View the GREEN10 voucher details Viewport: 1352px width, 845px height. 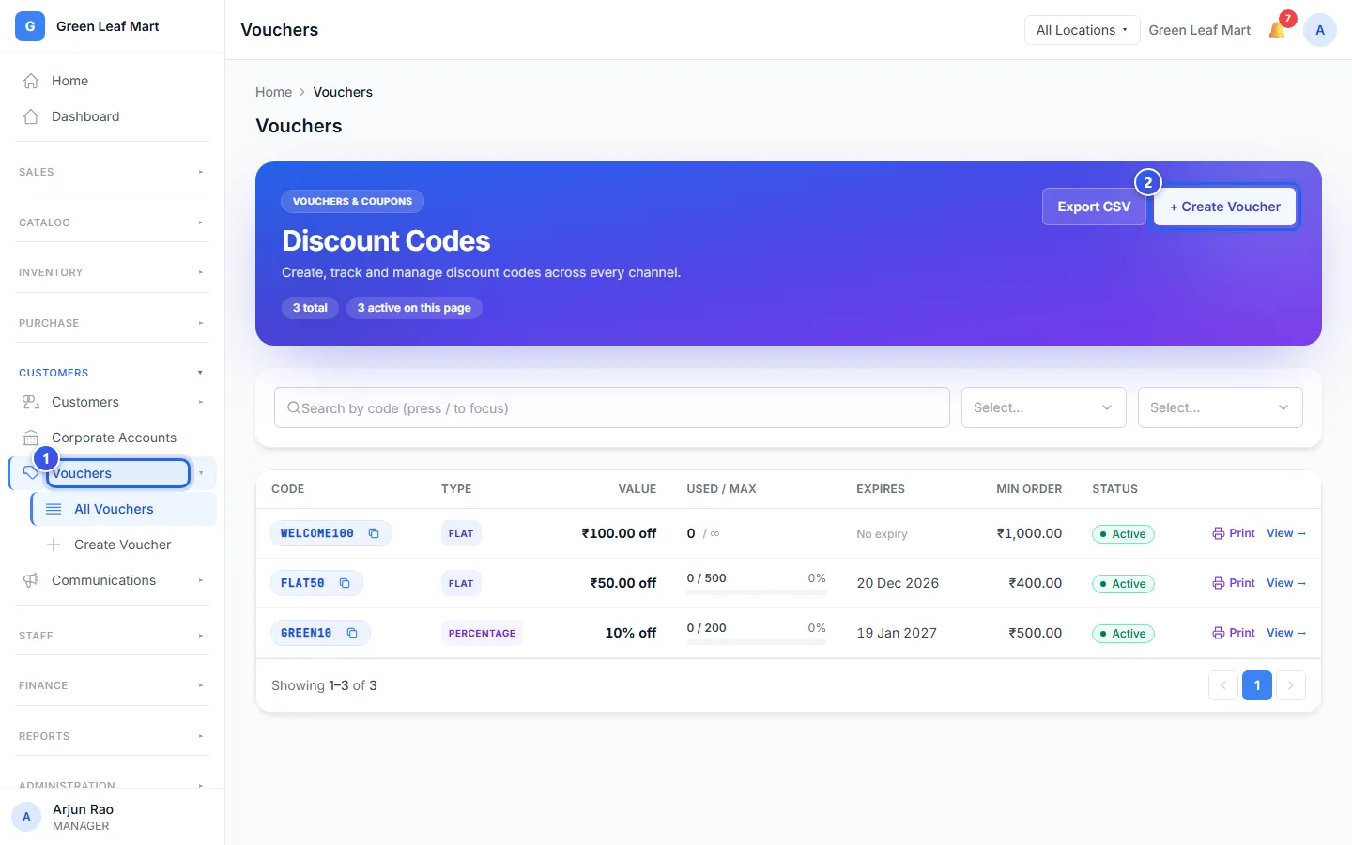[1286, 633]
